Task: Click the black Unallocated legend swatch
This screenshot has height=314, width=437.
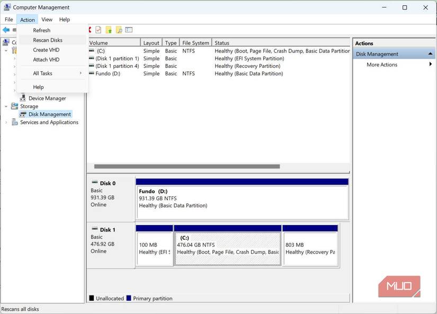Action: [x=92, y=298]
